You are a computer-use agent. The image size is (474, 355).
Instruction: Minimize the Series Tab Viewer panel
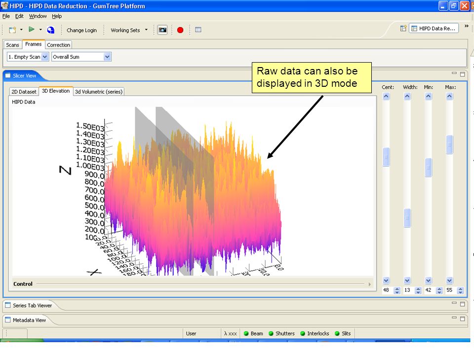[454, 302]
